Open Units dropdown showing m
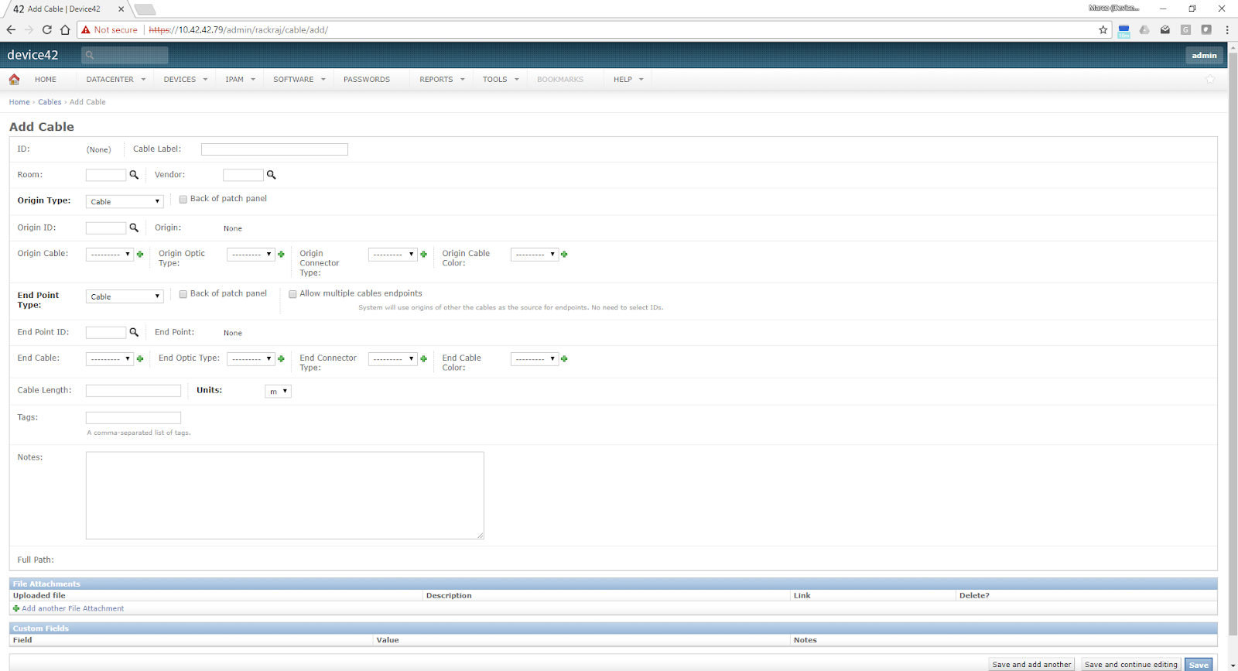Screen dimensions: 1238x671 pos(278,391)
